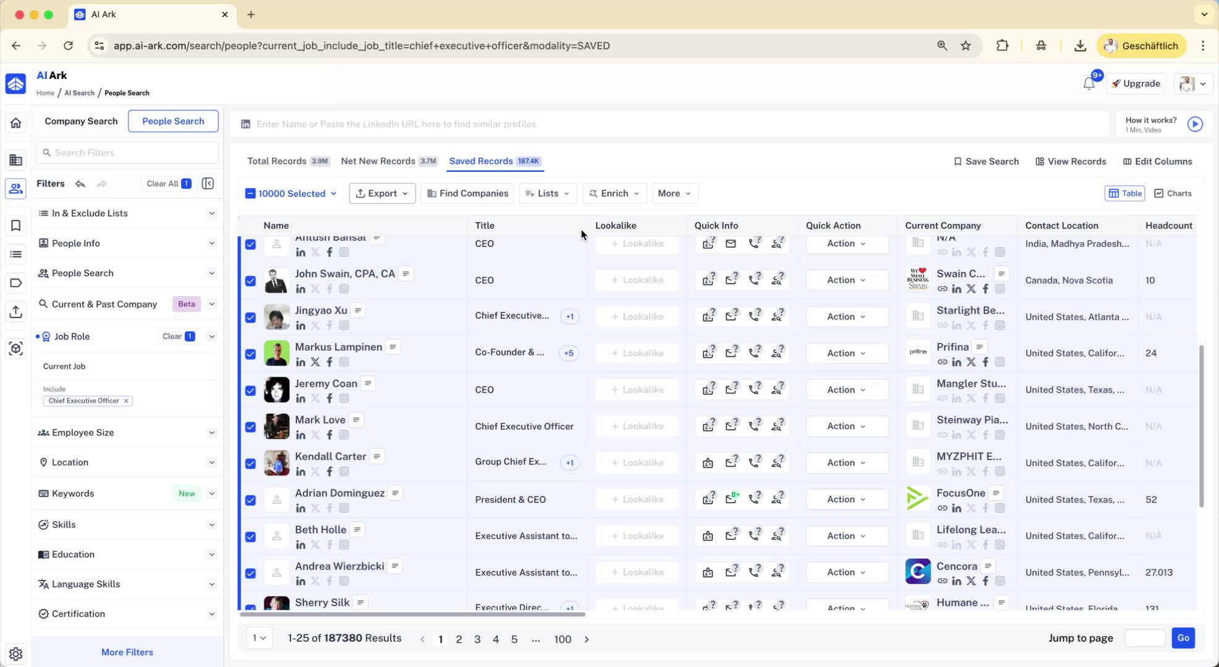Click the Save Search button
This screenshot has width=1219, height=667.
pyautogui.click(x=986, y=161)
